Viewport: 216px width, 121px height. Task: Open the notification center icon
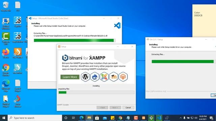click(211, 118)
